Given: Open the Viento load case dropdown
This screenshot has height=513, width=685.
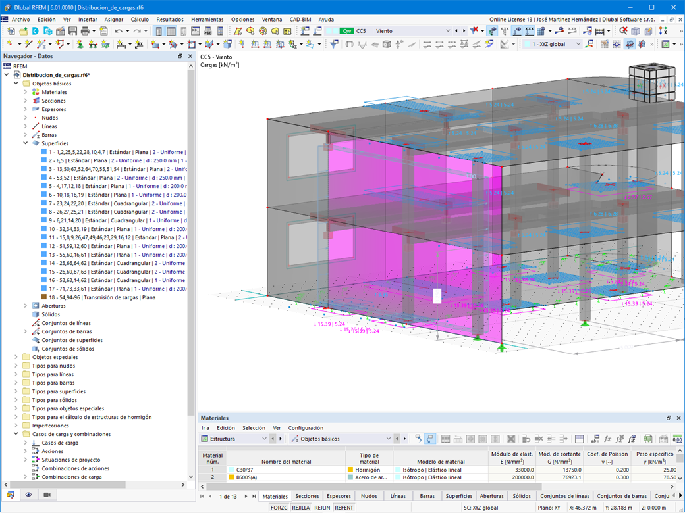Looking at the screenshot, I should pos(448,31).
